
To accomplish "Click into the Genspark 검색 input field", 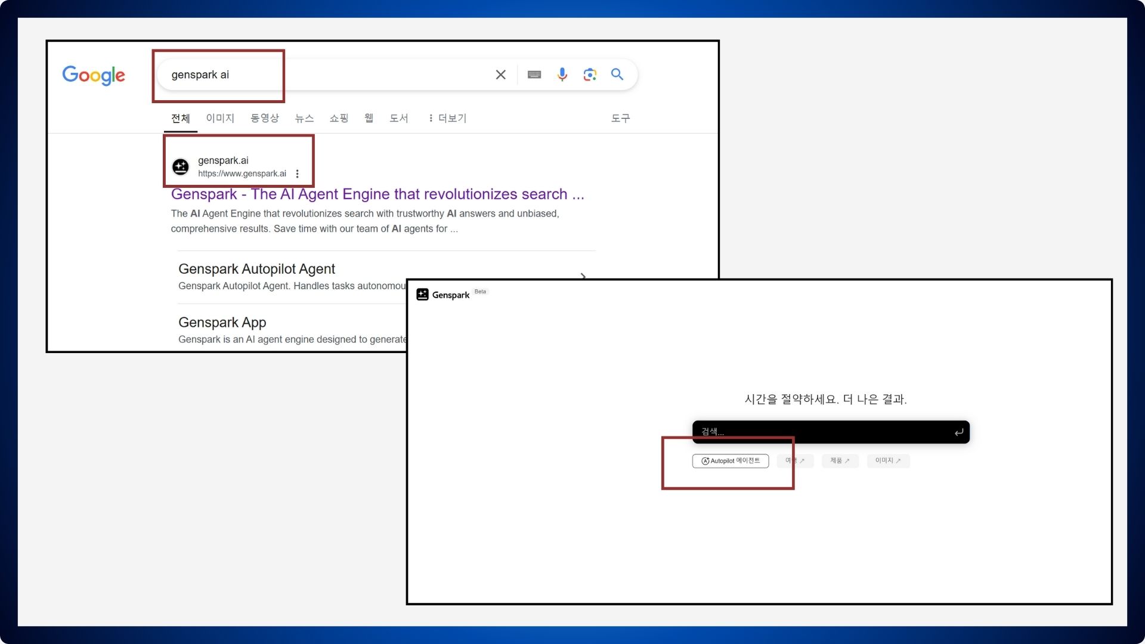I will click(823, 432).
